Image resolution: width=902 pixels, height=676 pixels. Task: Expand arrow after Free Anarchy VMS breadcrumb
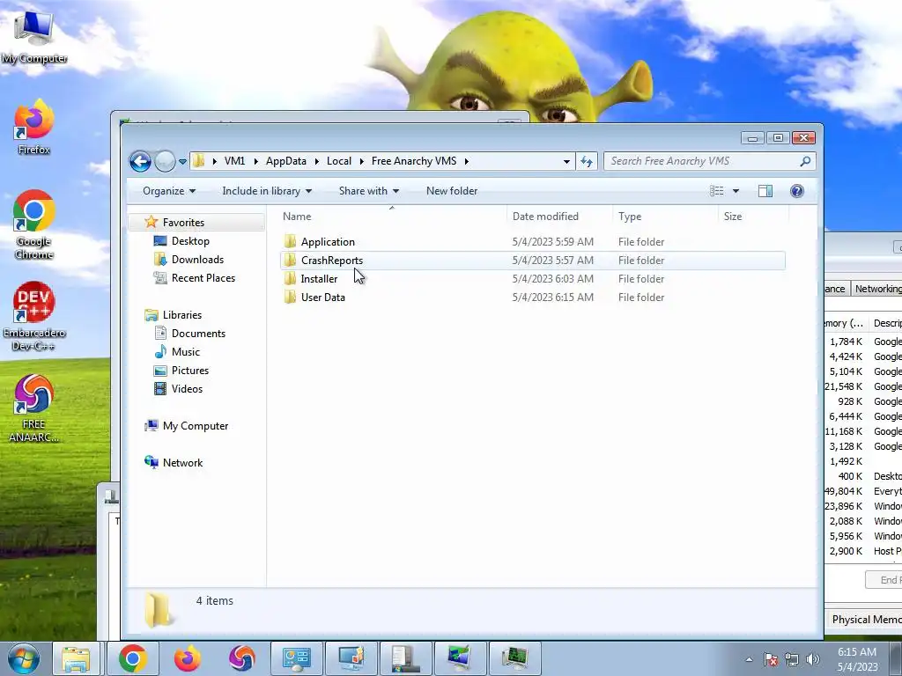tap(467, 162)
